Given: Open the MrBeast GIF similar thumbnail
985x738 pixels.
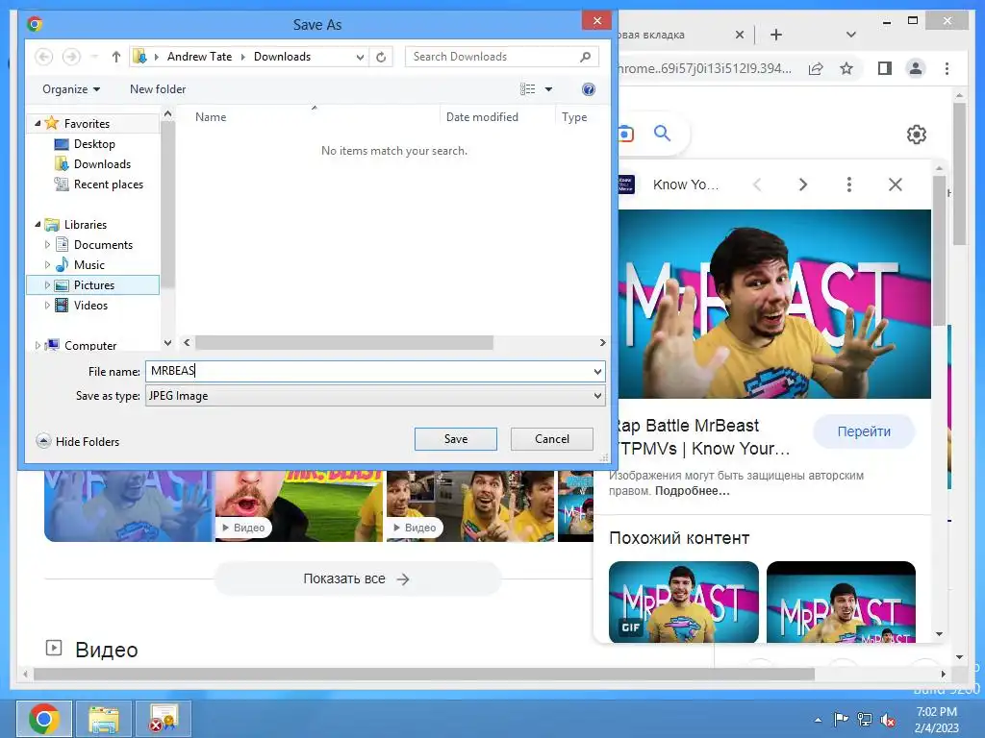Looking at the screenshot, I should 684,602.
